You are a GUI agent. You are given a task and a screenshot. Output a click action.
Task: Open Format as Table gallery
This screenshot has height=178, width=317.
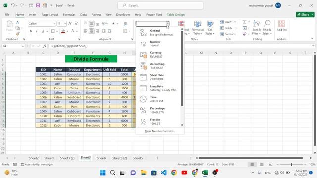click(x=198, y=28)
